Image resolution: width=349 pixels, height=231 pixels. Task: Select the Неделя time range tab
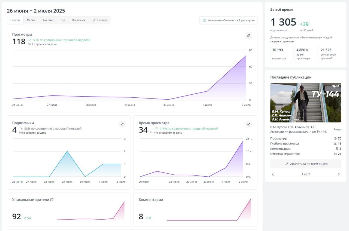point(15,20)
